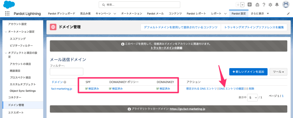This screenshot has width=293, height=118.
Task: Open the キャンペーン tab
Action: 103,14
